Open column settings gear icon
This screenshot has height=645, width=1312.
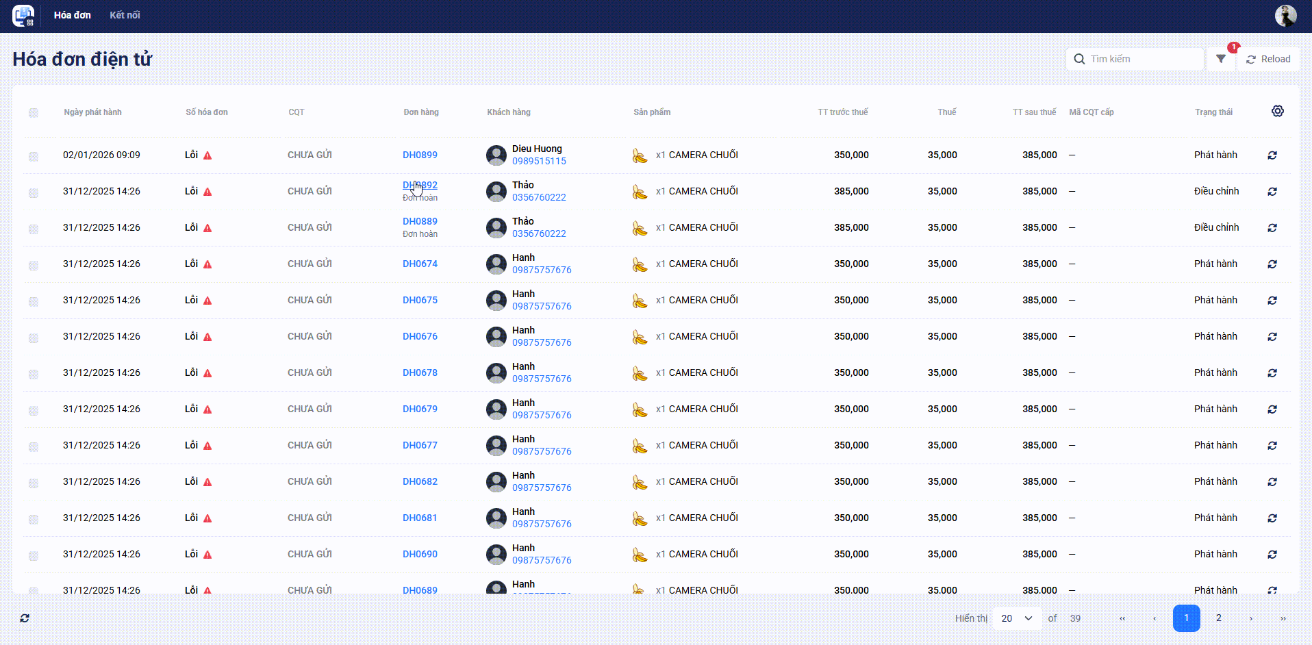click(x=1277, y=112)
